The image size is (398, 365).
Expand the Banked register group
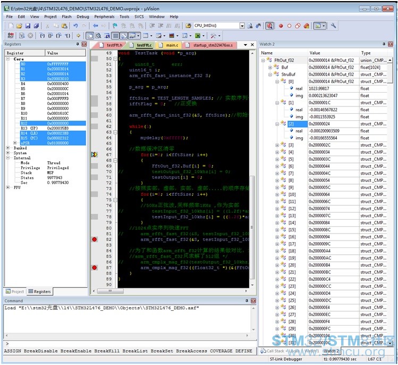(8, 148)
